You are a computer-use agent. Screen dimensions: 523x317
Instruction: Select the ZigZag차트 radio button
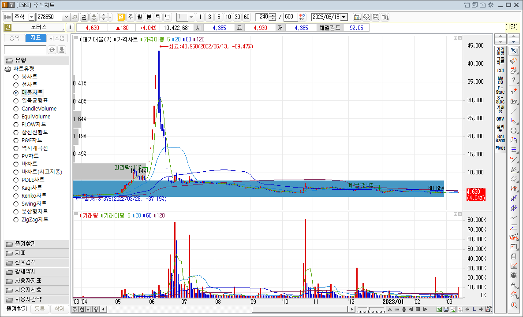(16, 220)
